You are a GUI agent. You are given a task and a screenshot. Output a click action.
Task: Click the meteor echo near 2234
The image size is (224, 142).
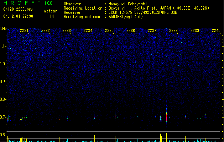tap(95, 118)
